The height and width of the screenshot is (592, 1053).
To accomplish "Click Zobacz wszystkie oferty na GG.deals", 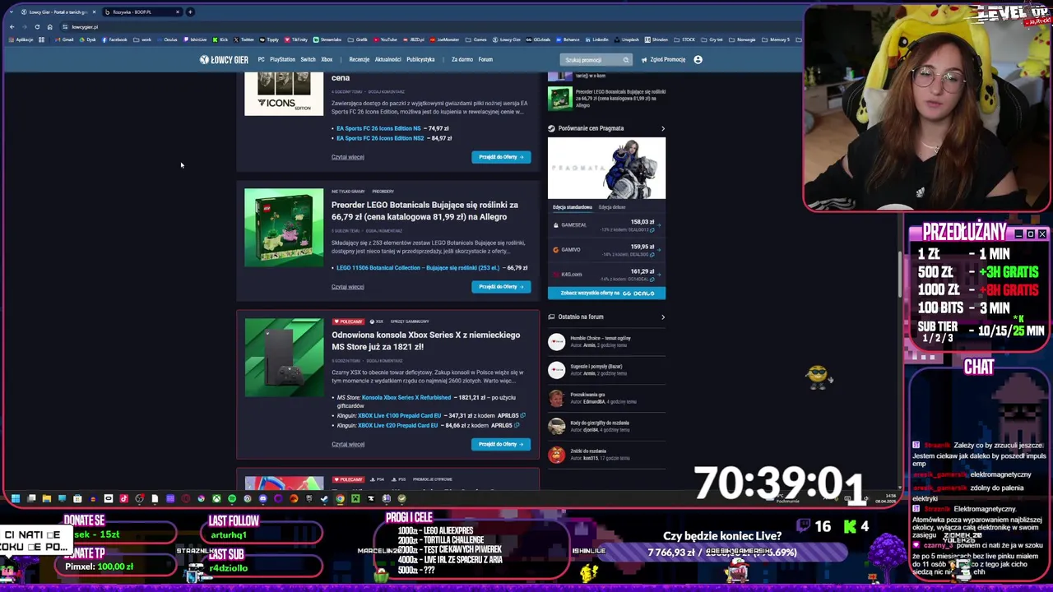I will pyautogui.click(x=606, y=294).
